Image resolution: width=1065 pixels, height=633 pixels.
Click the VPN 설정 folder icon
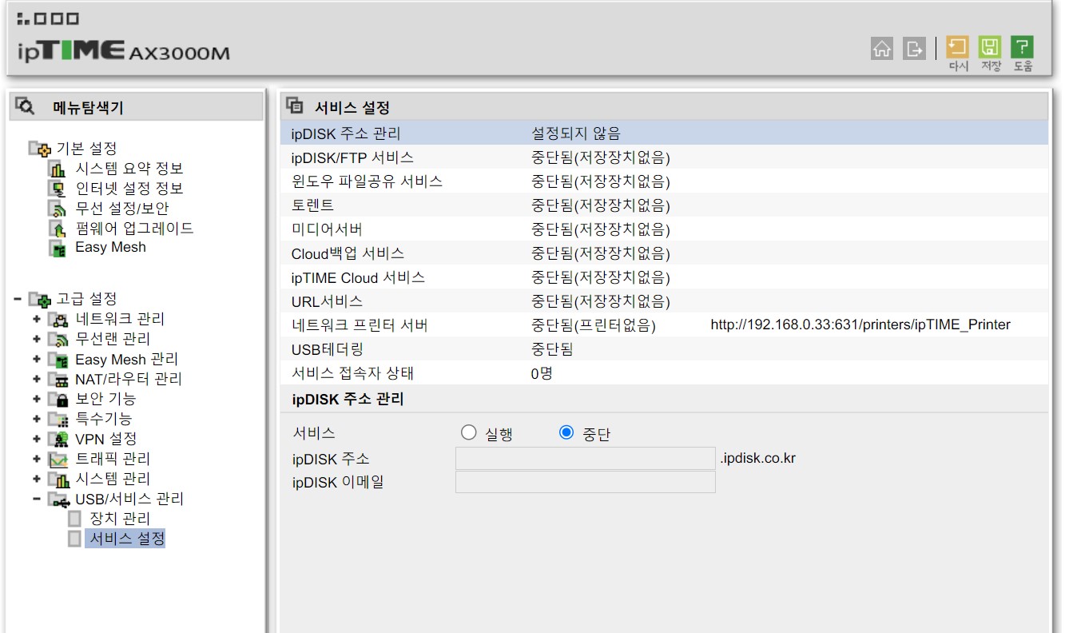point(58,439)
